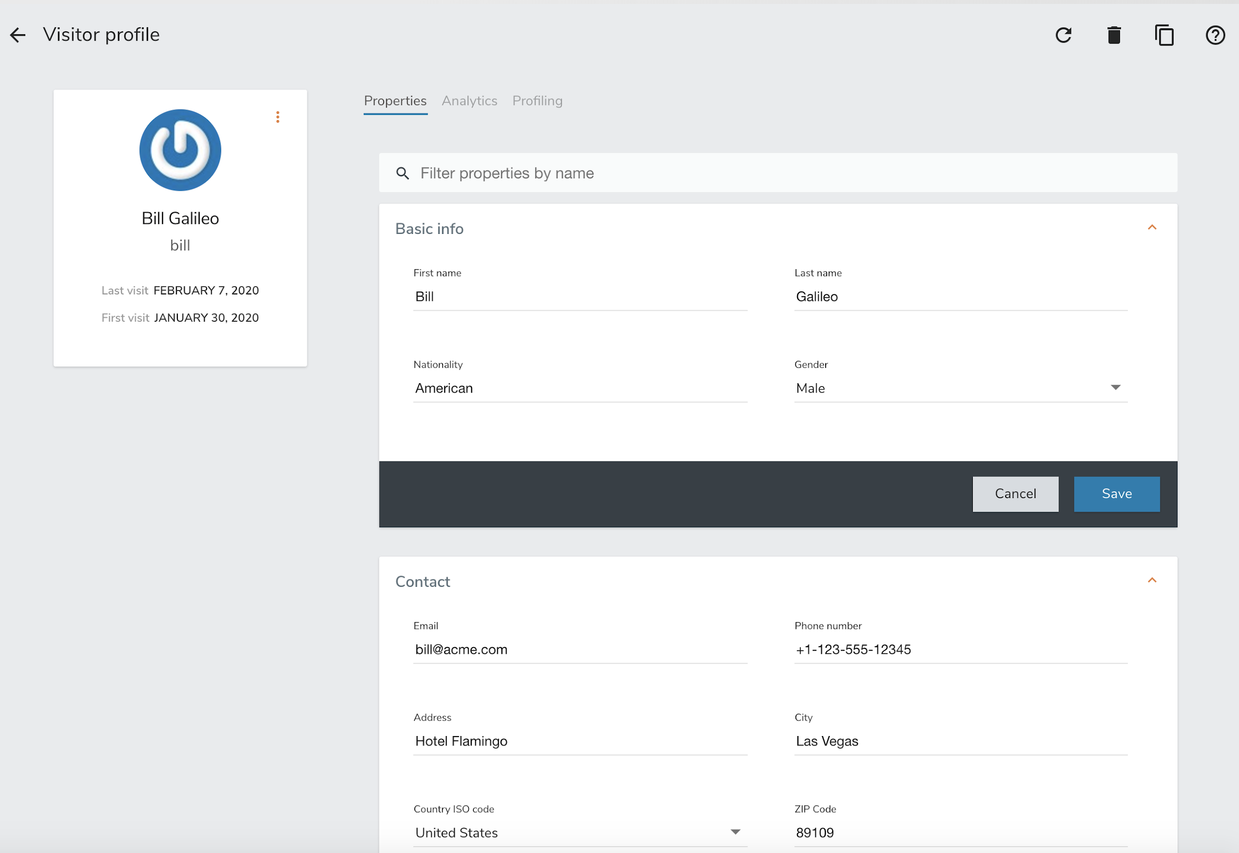Open the help question mark icon

point(1215,35)
